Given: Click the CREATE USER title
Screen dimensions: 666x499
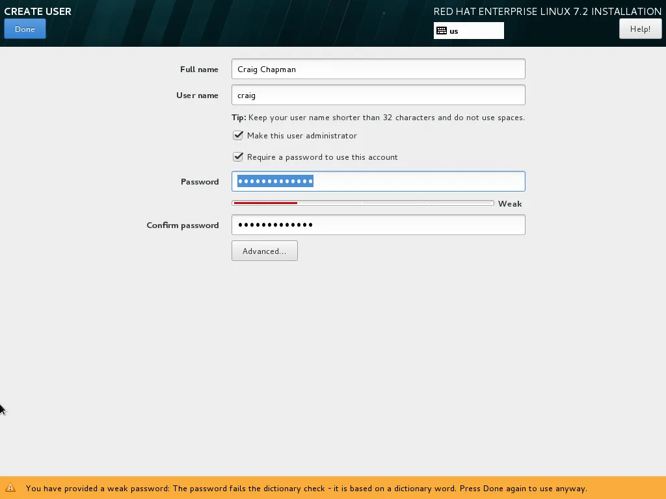Looking at the screenshot, I should coord(38,12).
